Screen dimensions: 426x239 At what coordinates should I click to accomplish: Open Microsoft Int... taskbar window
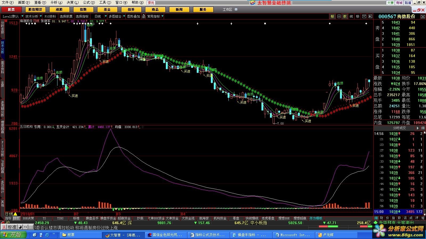[293, 235]
